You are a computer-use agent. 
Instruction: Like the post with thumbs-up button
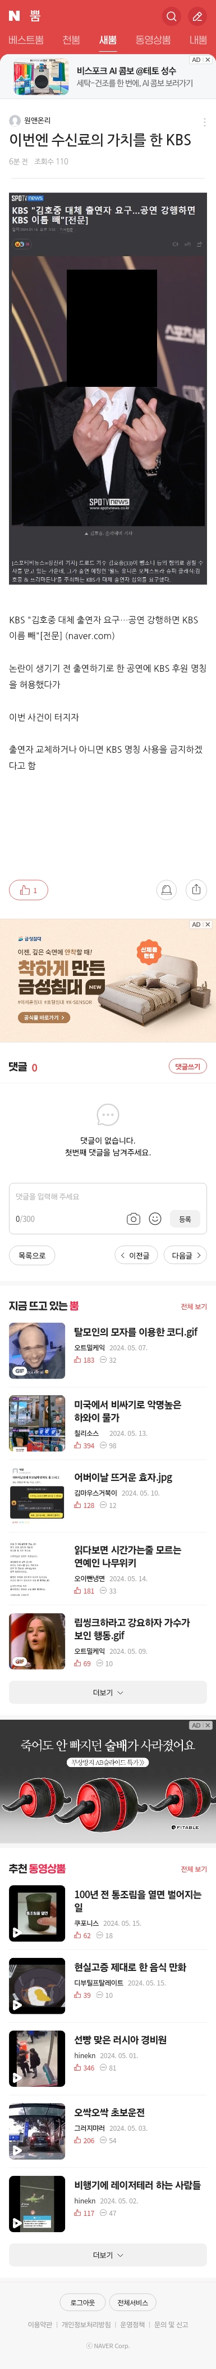(x=29, y=889)
